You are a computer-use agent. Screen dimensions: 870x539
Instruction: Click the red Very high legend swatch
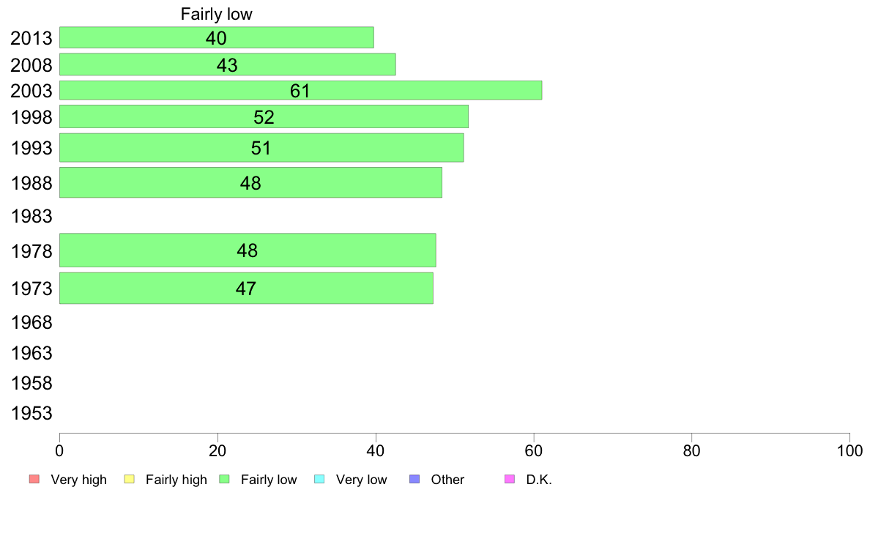[34, 479]
